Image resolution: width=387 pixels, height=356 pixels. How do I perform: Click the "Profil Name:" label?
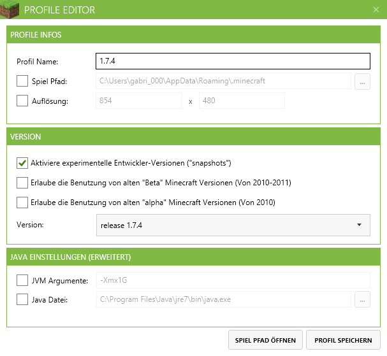(37, 61)
